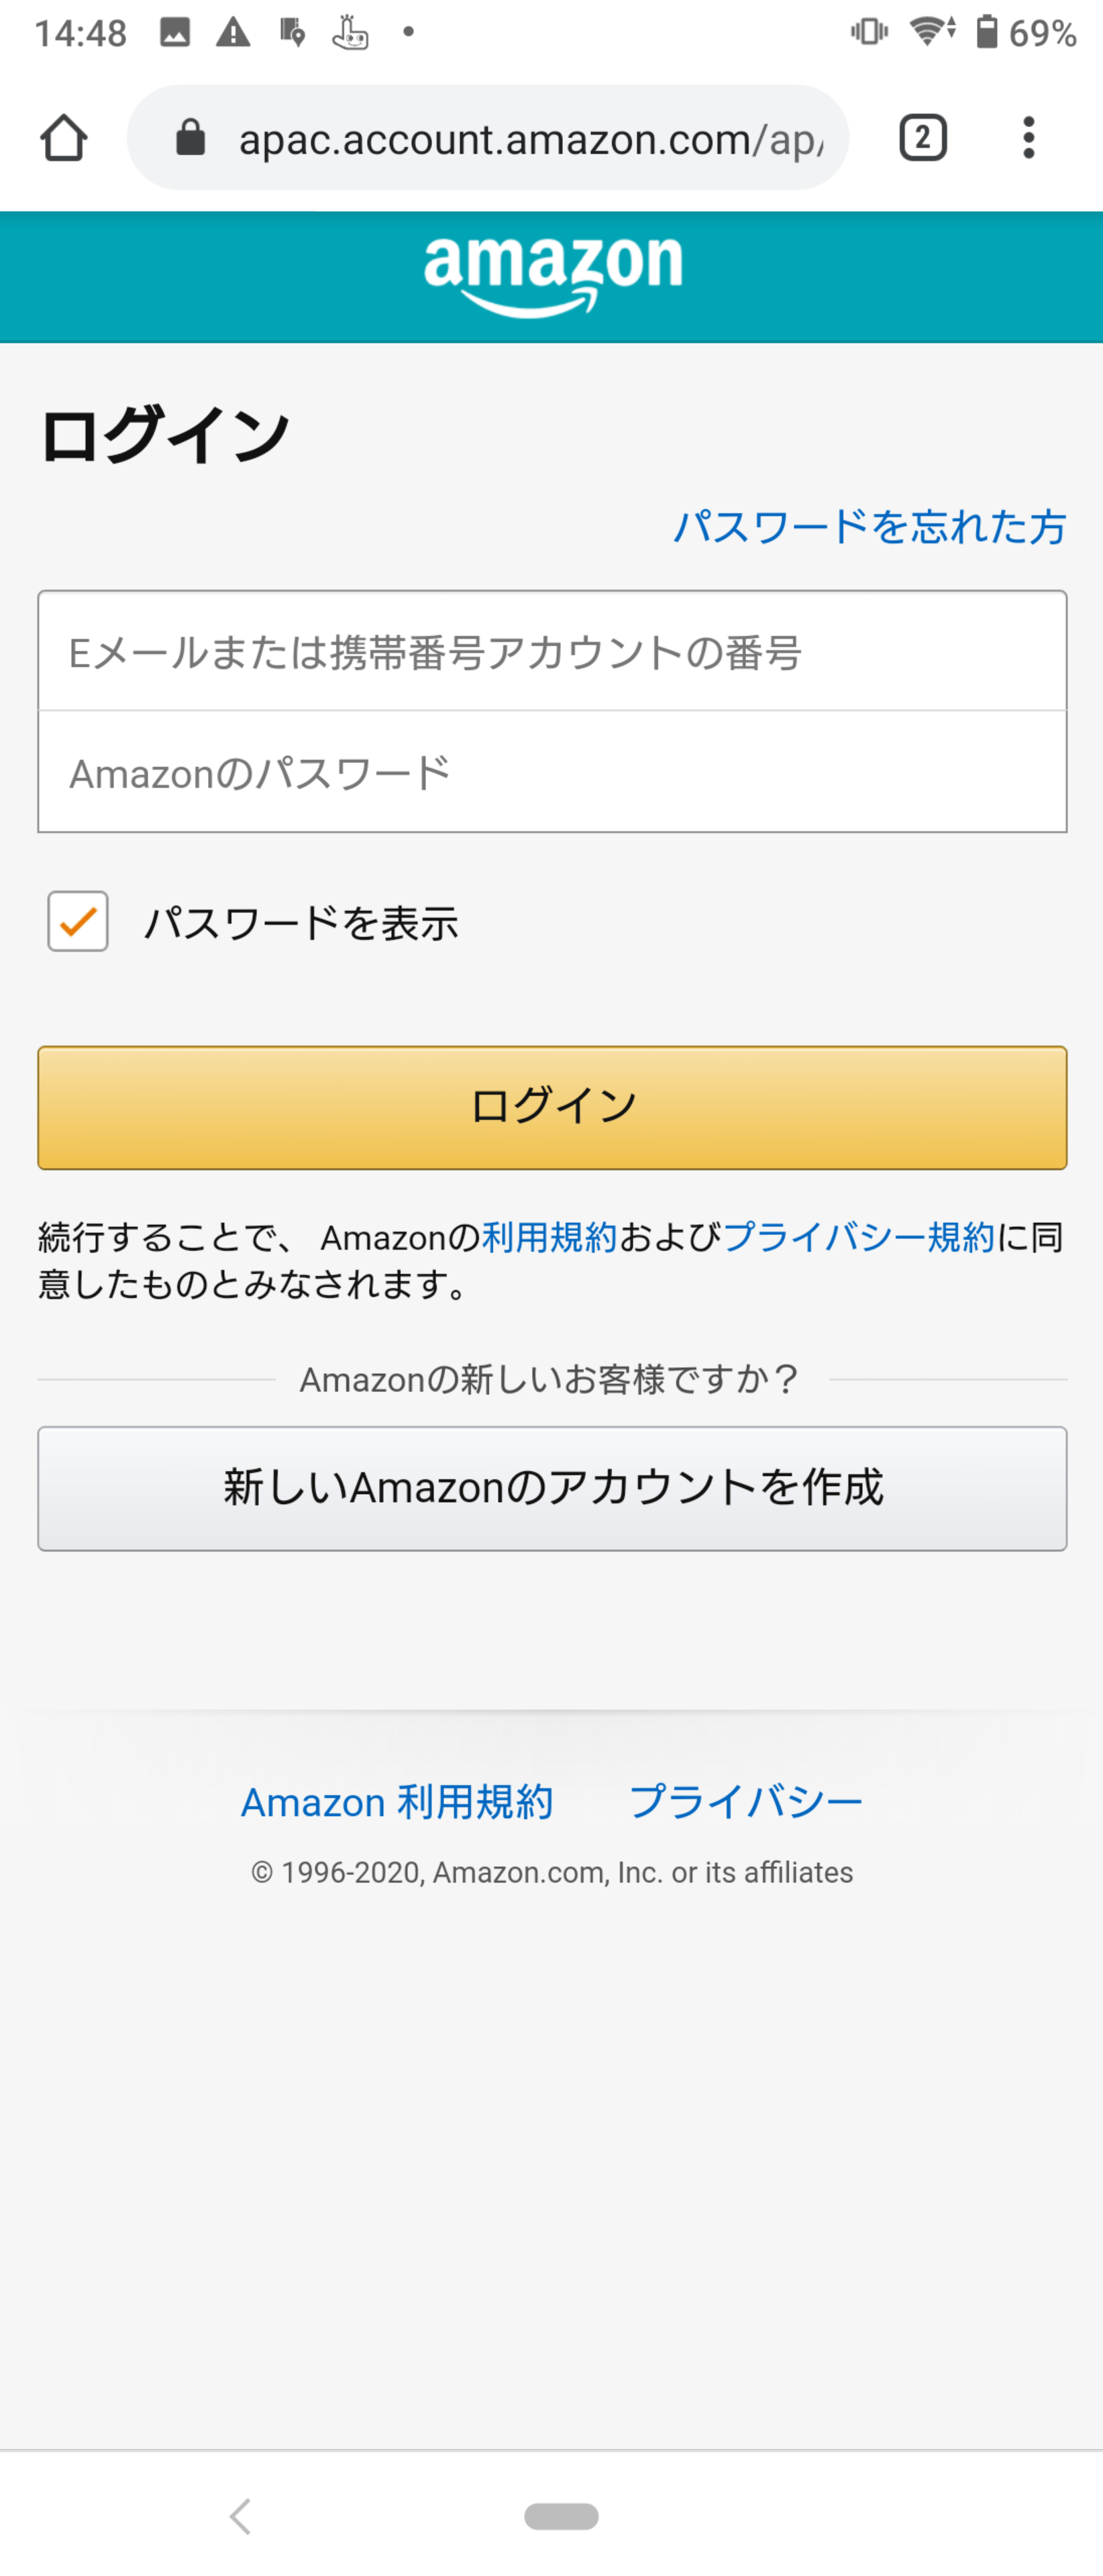The height and width of the screenshot is (2576, 1103).
Task: Tap the warning triangle status icon
Action: [233, 33]
